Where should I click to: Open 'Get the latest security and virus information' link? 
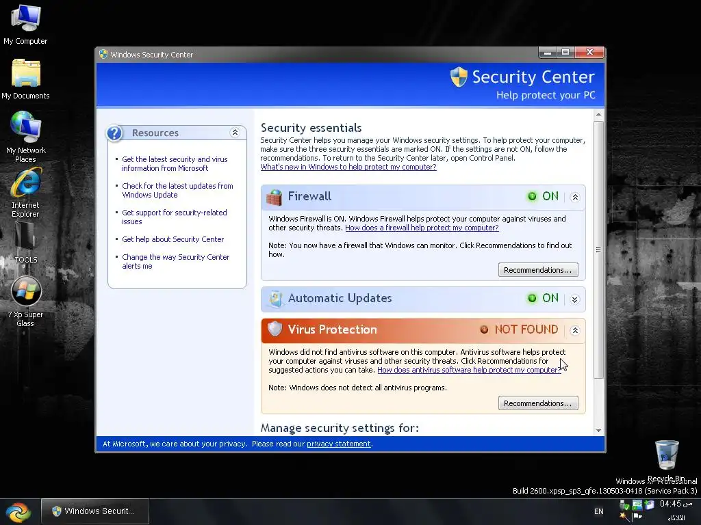point(175,164)
